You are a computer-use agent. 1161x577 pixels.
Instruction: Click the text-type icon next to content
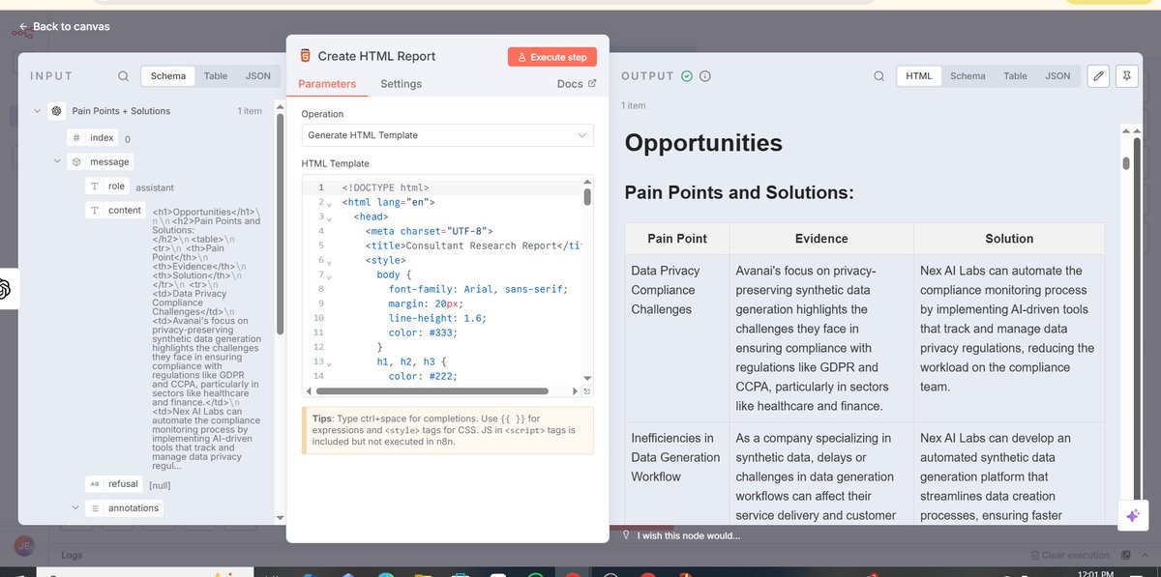94,210
